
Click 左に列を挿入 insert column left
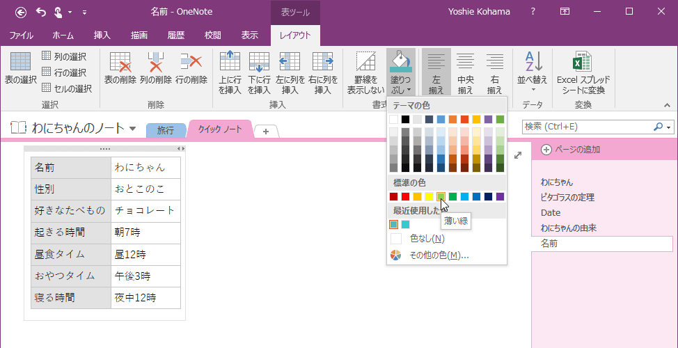(290, 72)
